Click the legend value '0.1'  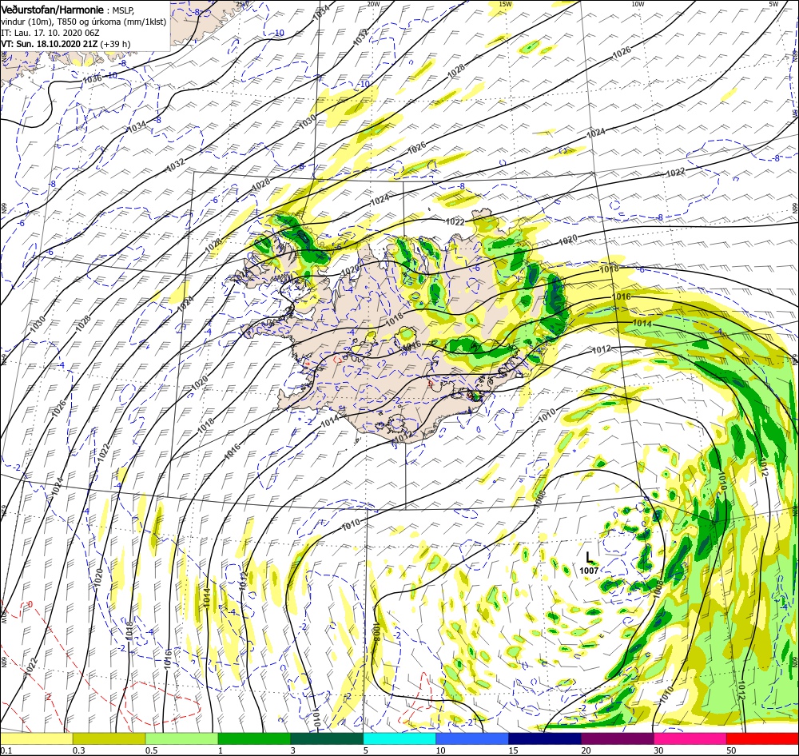point(6,750)
